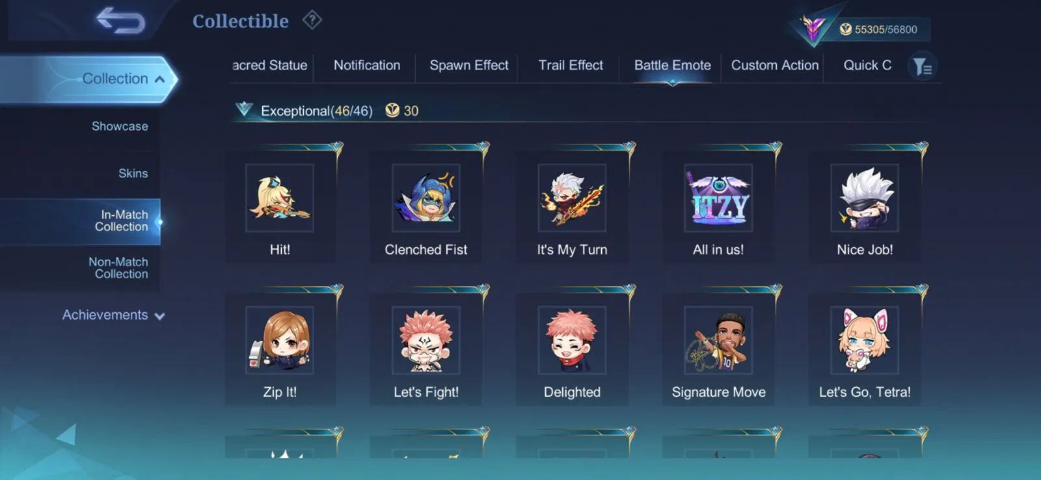
Task: Switch to the Spawn Effect tab
Action: (x=468, y=65)
